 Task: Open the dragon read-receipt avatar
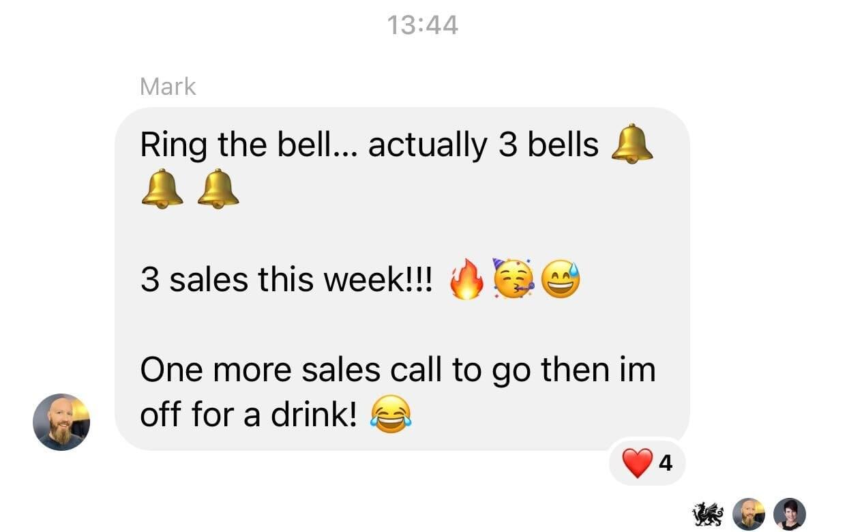[x=707, y=514]
